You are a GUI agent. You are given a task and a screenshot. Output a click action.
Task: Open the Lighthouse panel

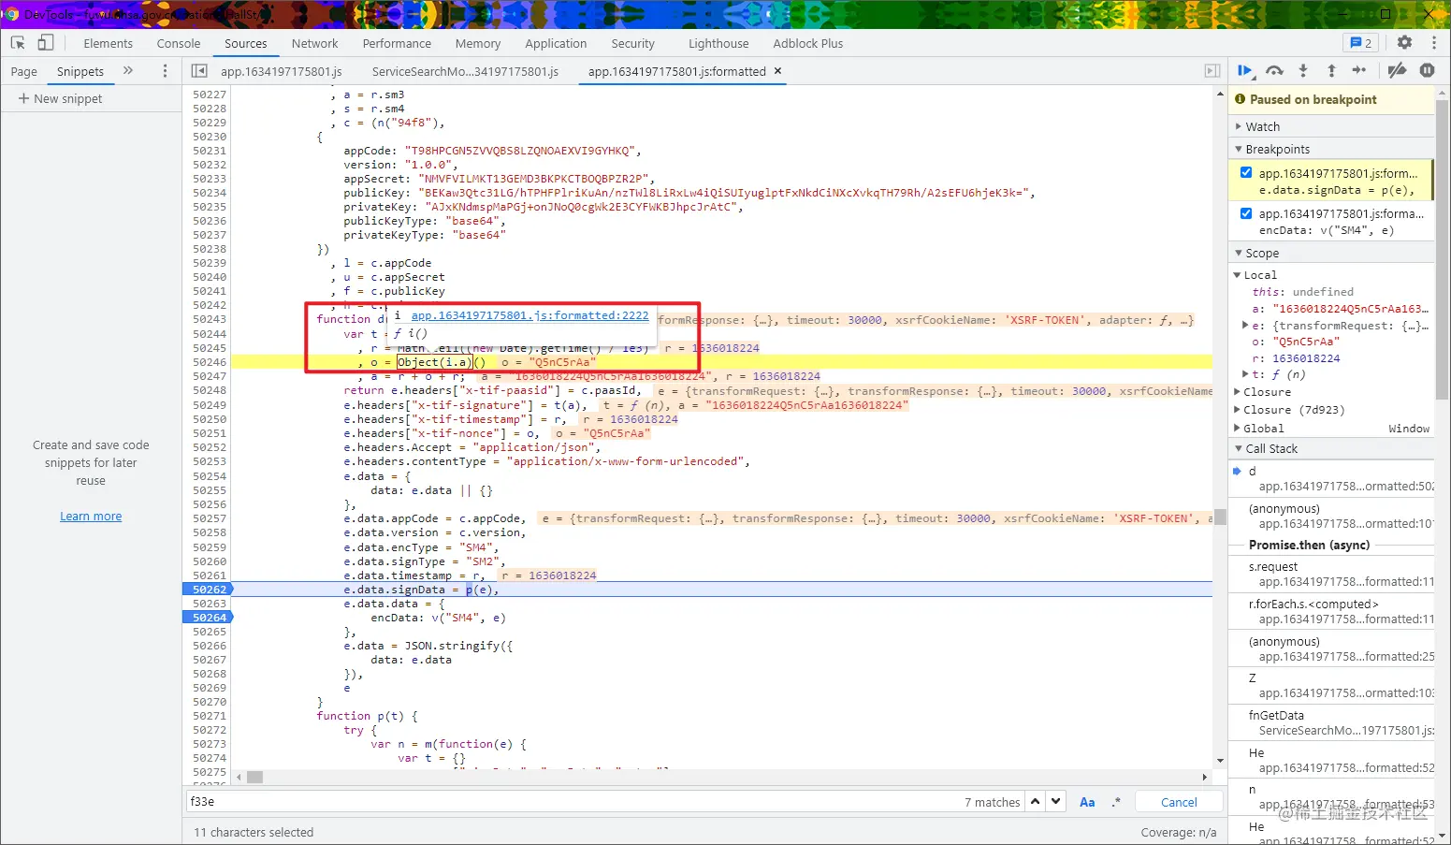[x=718, y=43]
